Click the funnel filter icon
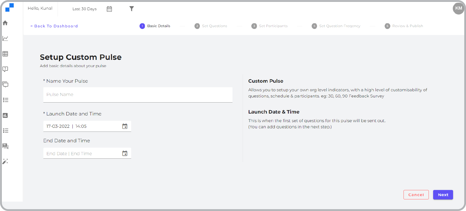The width and height of the screenshot is (466, 211). tap(131, 9)
